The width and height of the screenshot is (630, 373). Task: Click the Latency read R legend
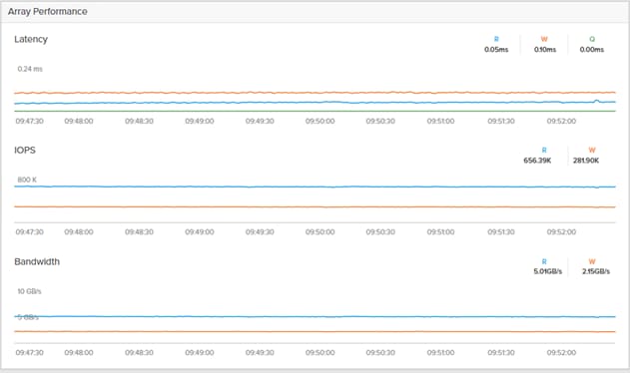(x=496, y=44)
